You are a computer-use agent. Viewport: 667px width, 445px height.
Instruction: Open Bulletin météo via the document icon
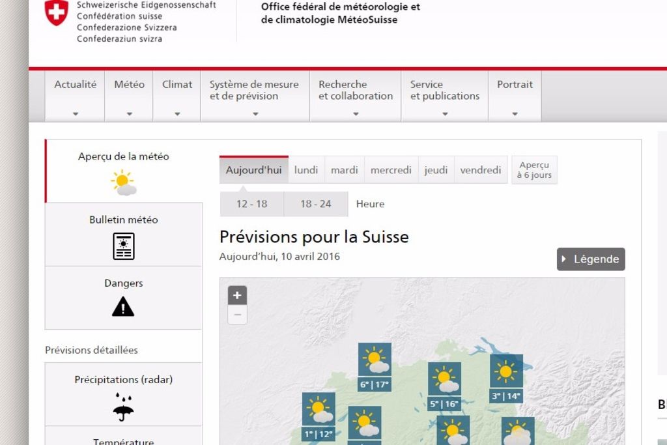click(123, 246)
